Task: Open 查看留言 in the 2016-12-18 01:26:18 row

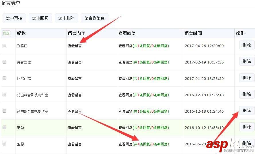Action: [x=75, y=95]
